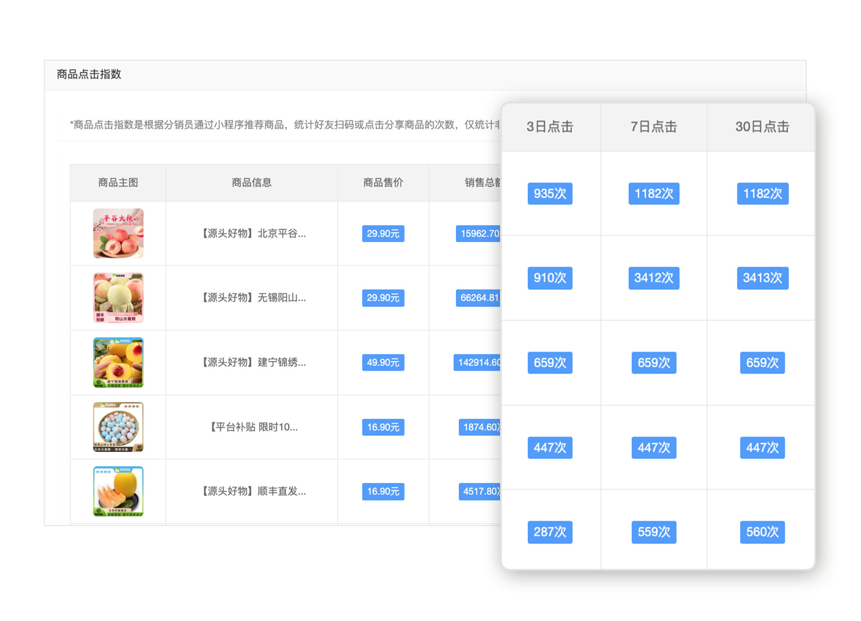This screenshot has height=621, width=861.
Task: Click the 商品售价 column header
Action: 383,183
